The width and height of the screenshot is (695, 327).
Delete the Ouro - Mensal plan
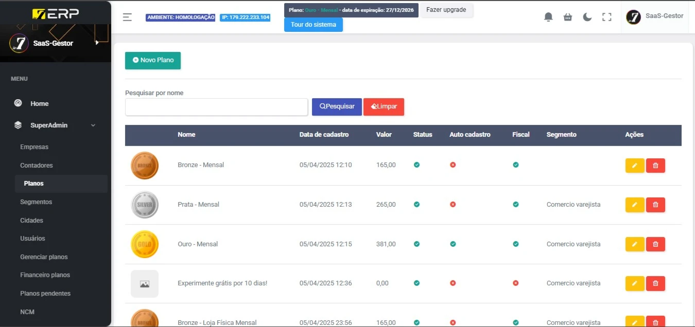[655, 244]
